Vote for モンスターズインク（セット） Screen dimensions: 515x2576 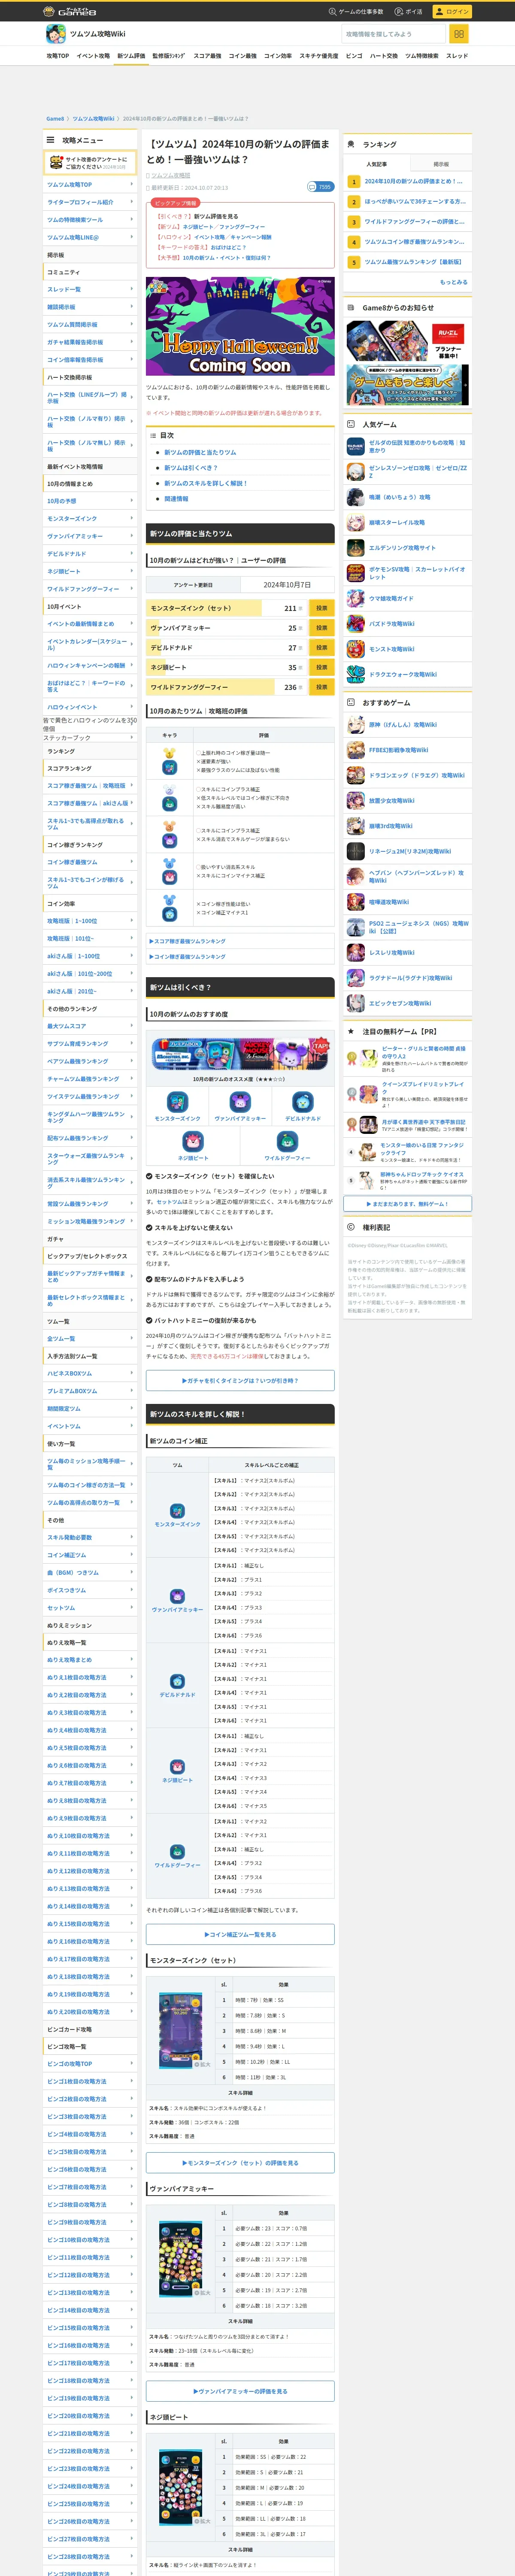(x=321, y=608)
